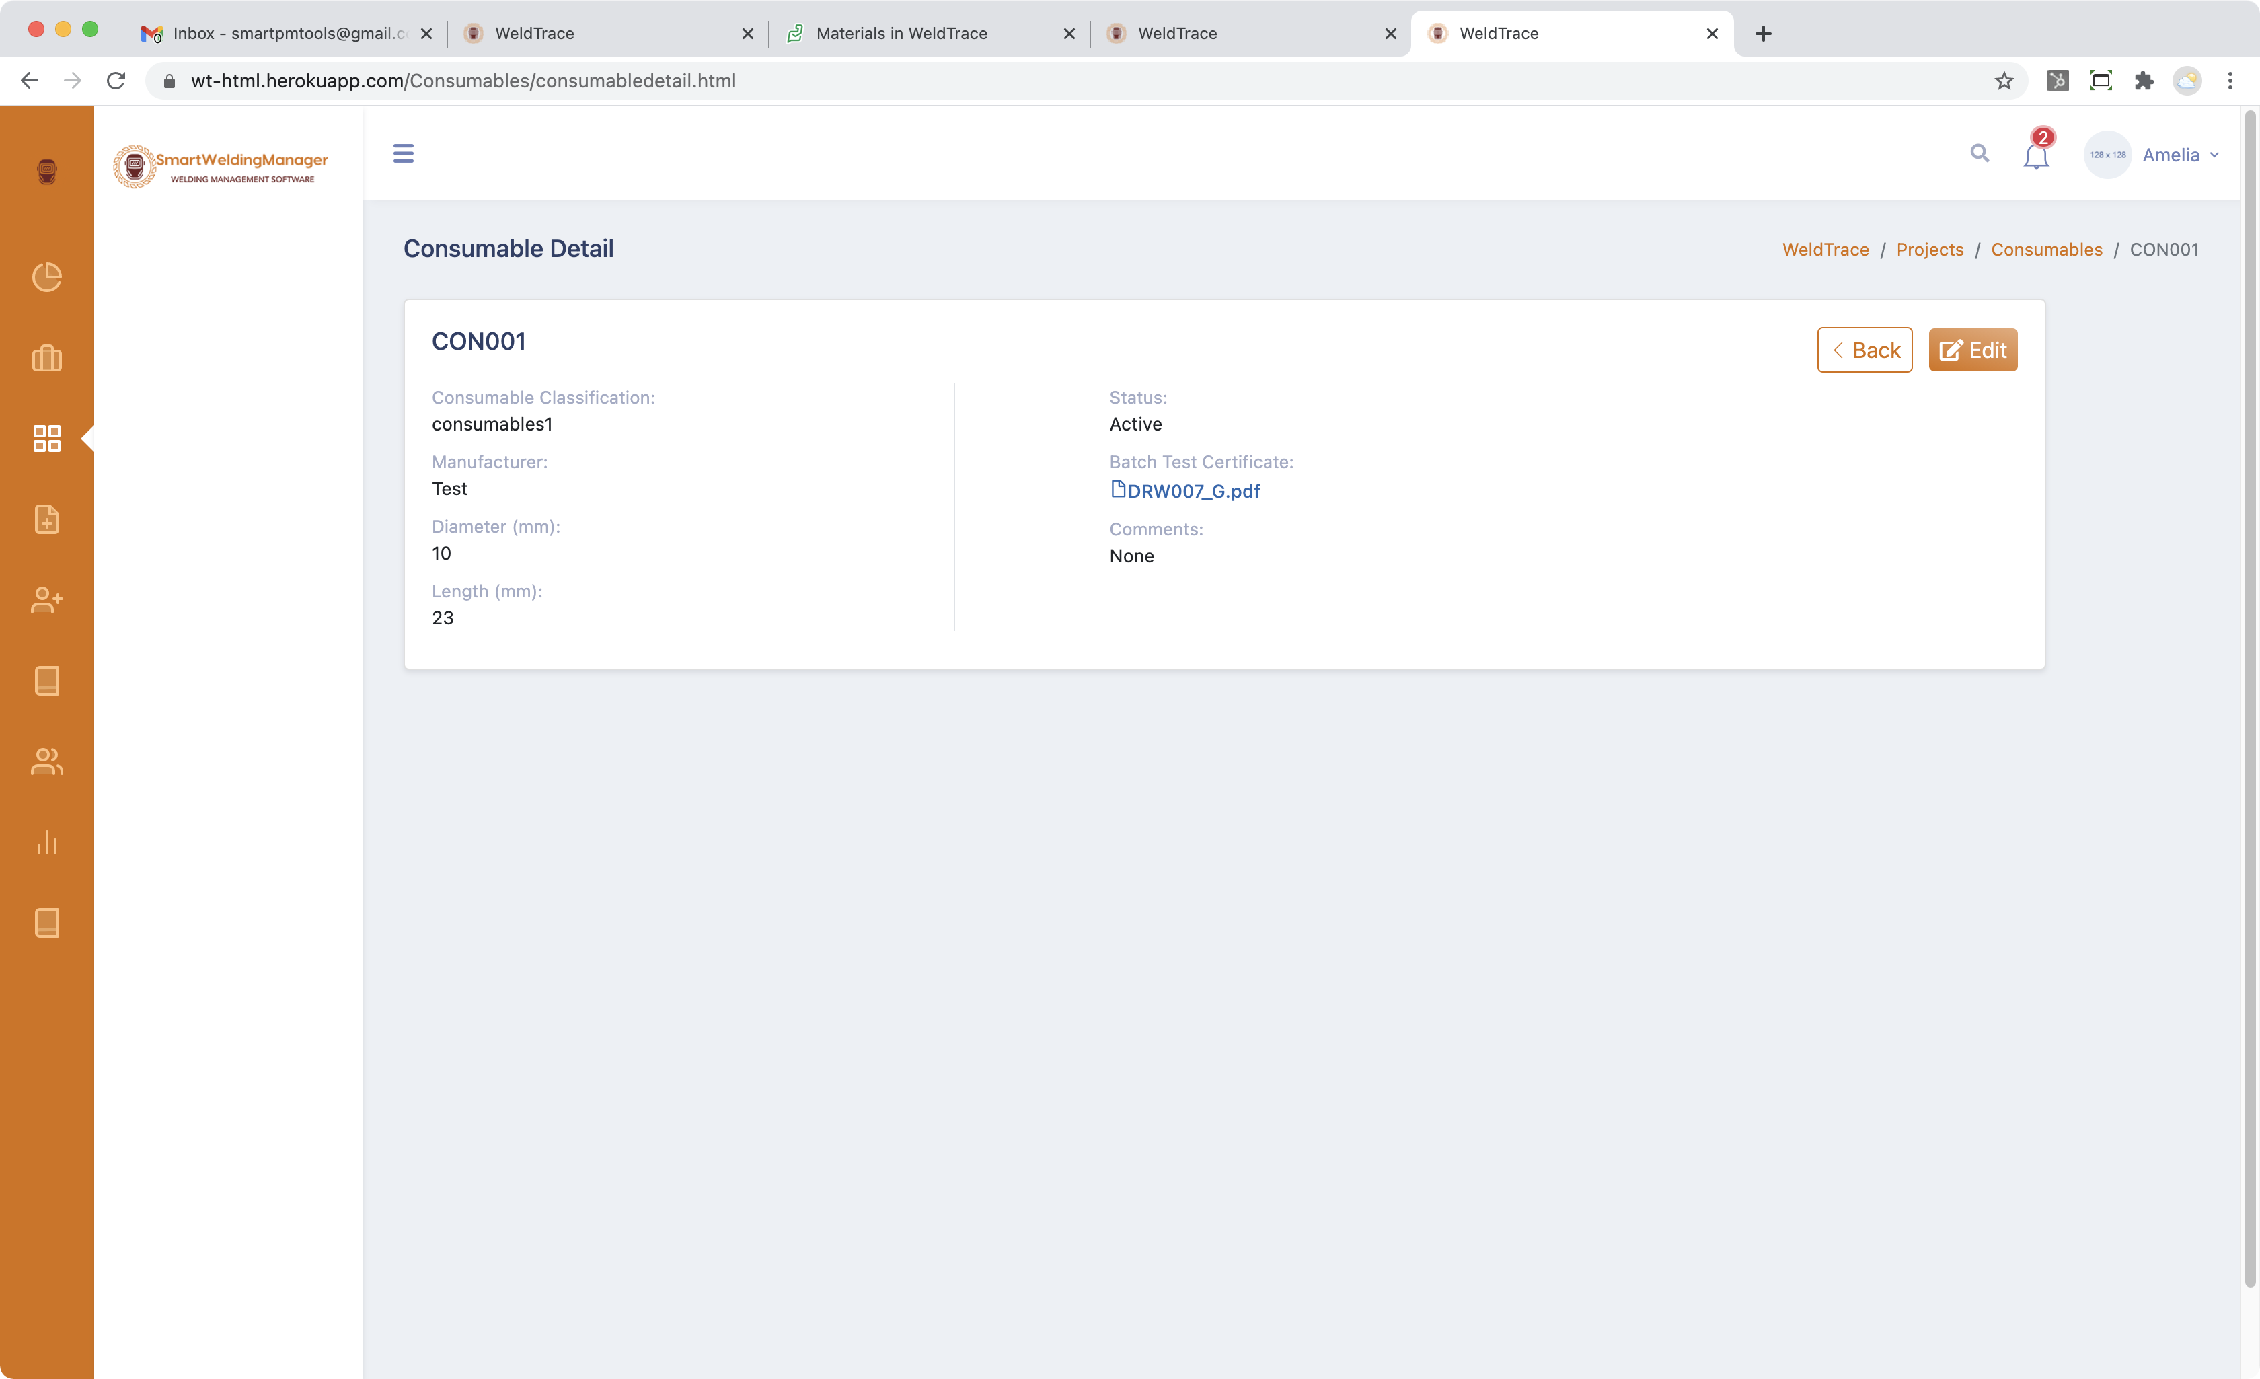Image resolution: width=2260 pixels, height=1379 pixels.
Task: Click the page vertical scrollbar
Action: pos(2249,698)
